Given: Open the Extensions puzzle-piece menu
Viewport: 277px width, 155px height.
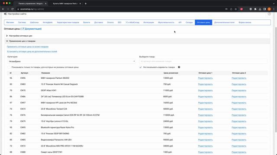Looking at the screenshot, I should (x=255, y=9).
